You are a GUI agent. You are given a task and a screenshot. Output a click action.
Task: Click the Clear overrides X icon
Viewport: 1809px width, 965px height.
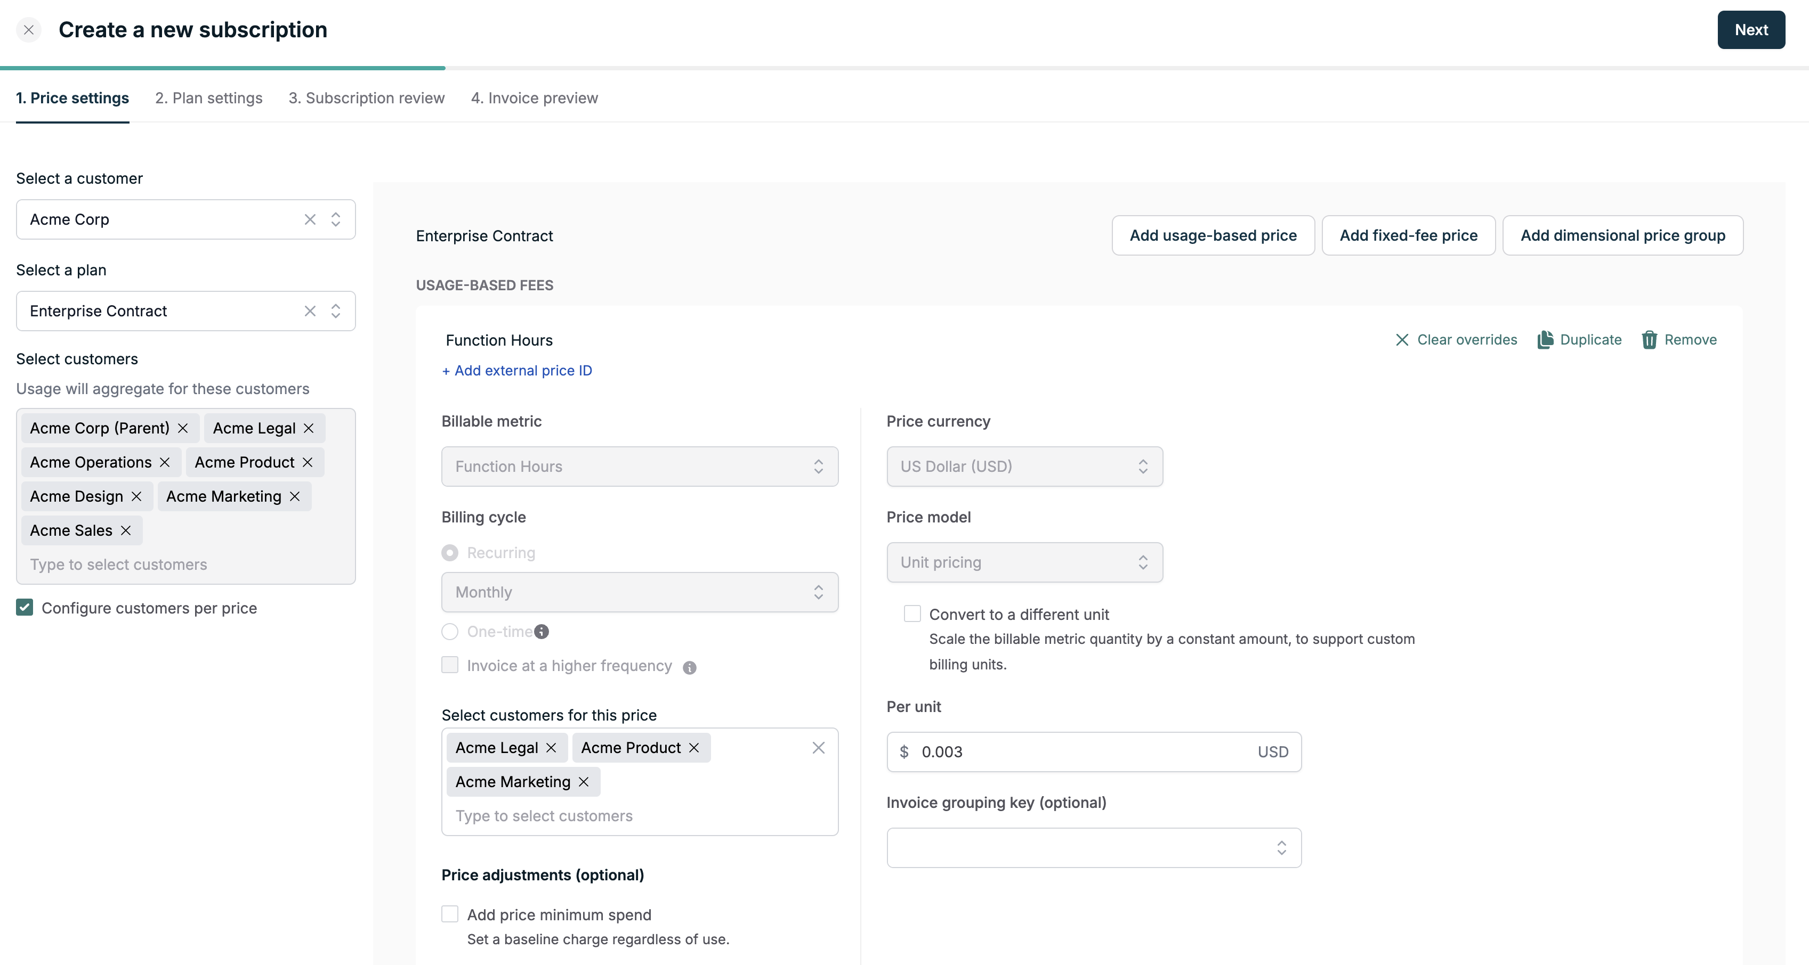coord(1402,340)
